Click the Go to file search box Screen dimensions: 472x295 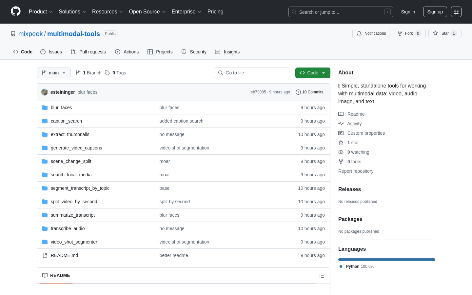coord(252,73)
